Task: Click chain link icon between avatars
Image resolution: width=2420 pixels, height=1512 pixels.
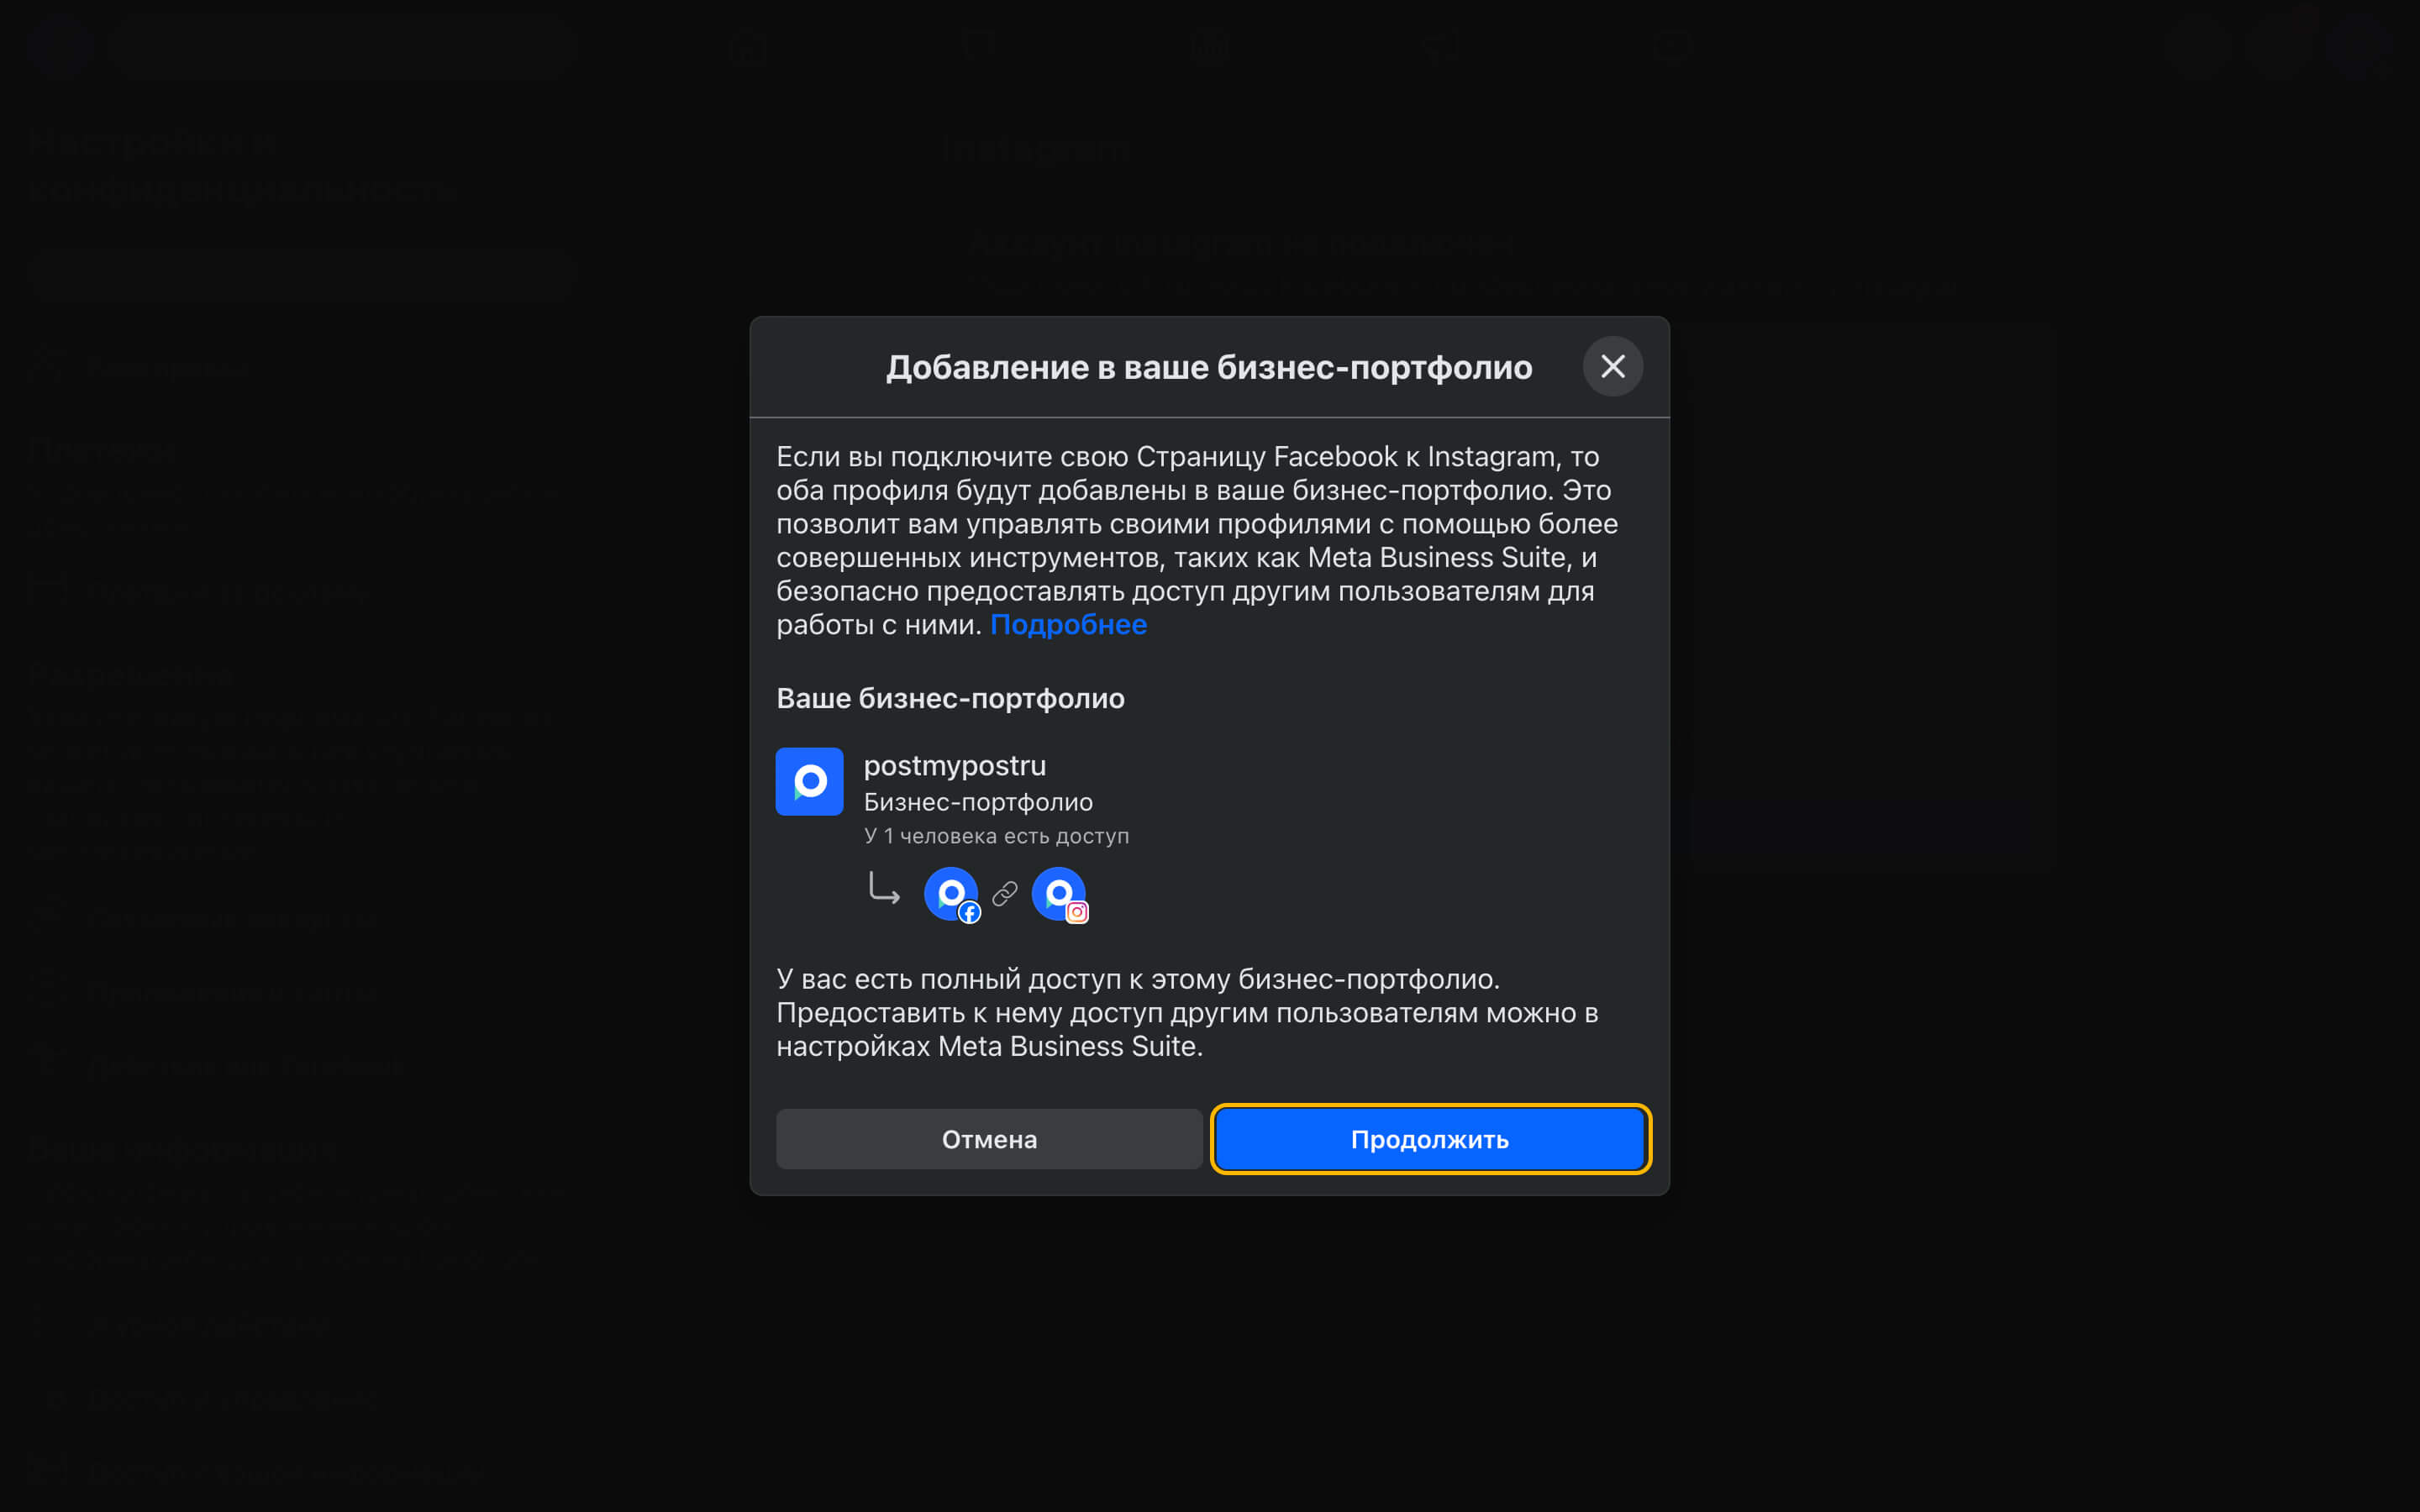Action: 1005,893
